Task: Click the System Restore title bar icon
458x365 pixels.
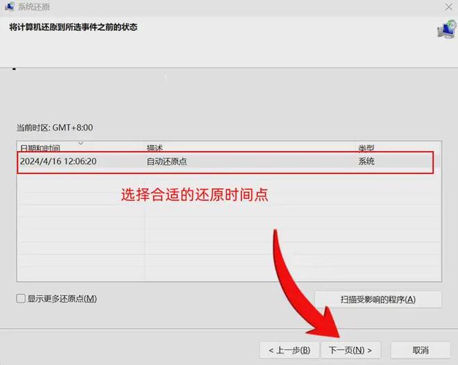Action: click(x=10, y=6)
